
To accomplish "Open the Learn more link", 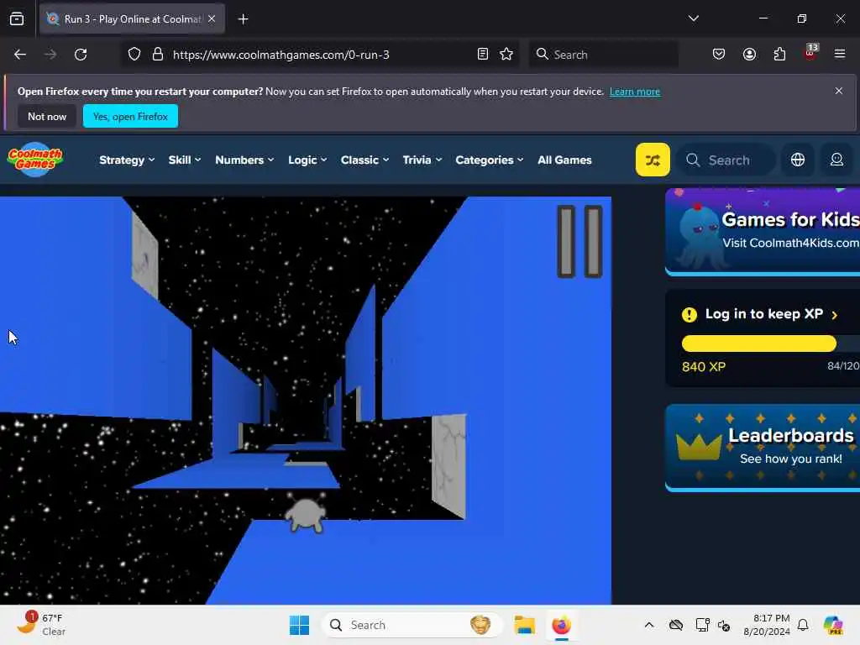I will 635,92.
